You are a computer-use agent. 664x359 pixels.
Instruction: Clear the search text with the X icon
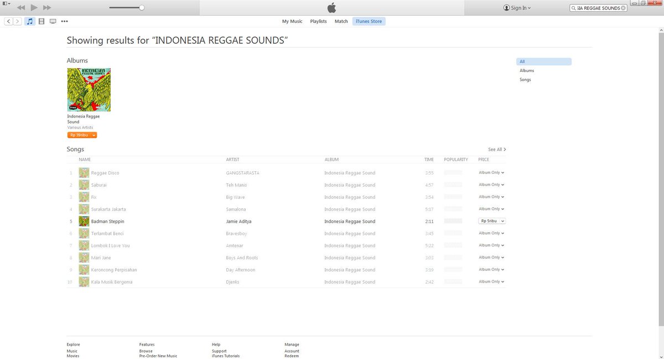coord(624,8)
